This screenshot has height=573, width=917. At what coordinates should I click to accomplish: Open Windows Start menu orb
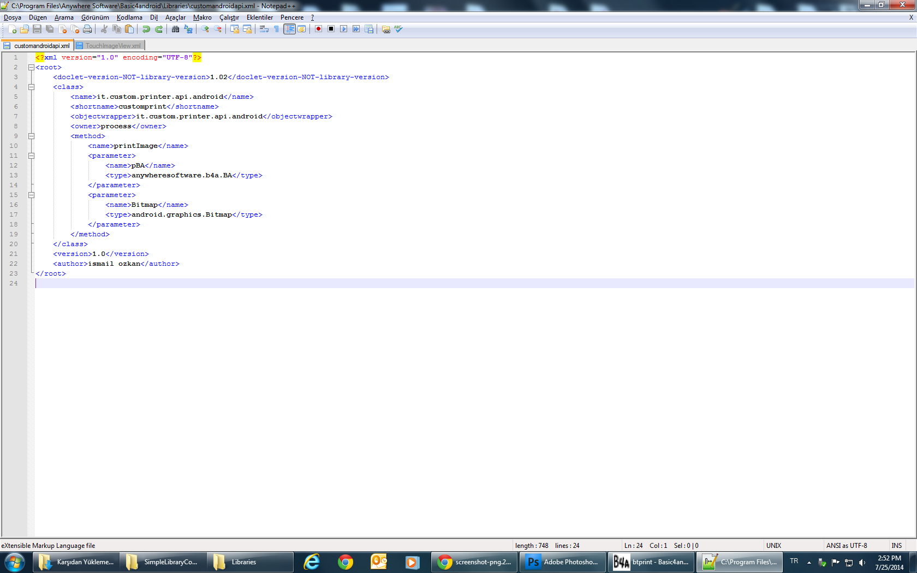tap(15, 562)
